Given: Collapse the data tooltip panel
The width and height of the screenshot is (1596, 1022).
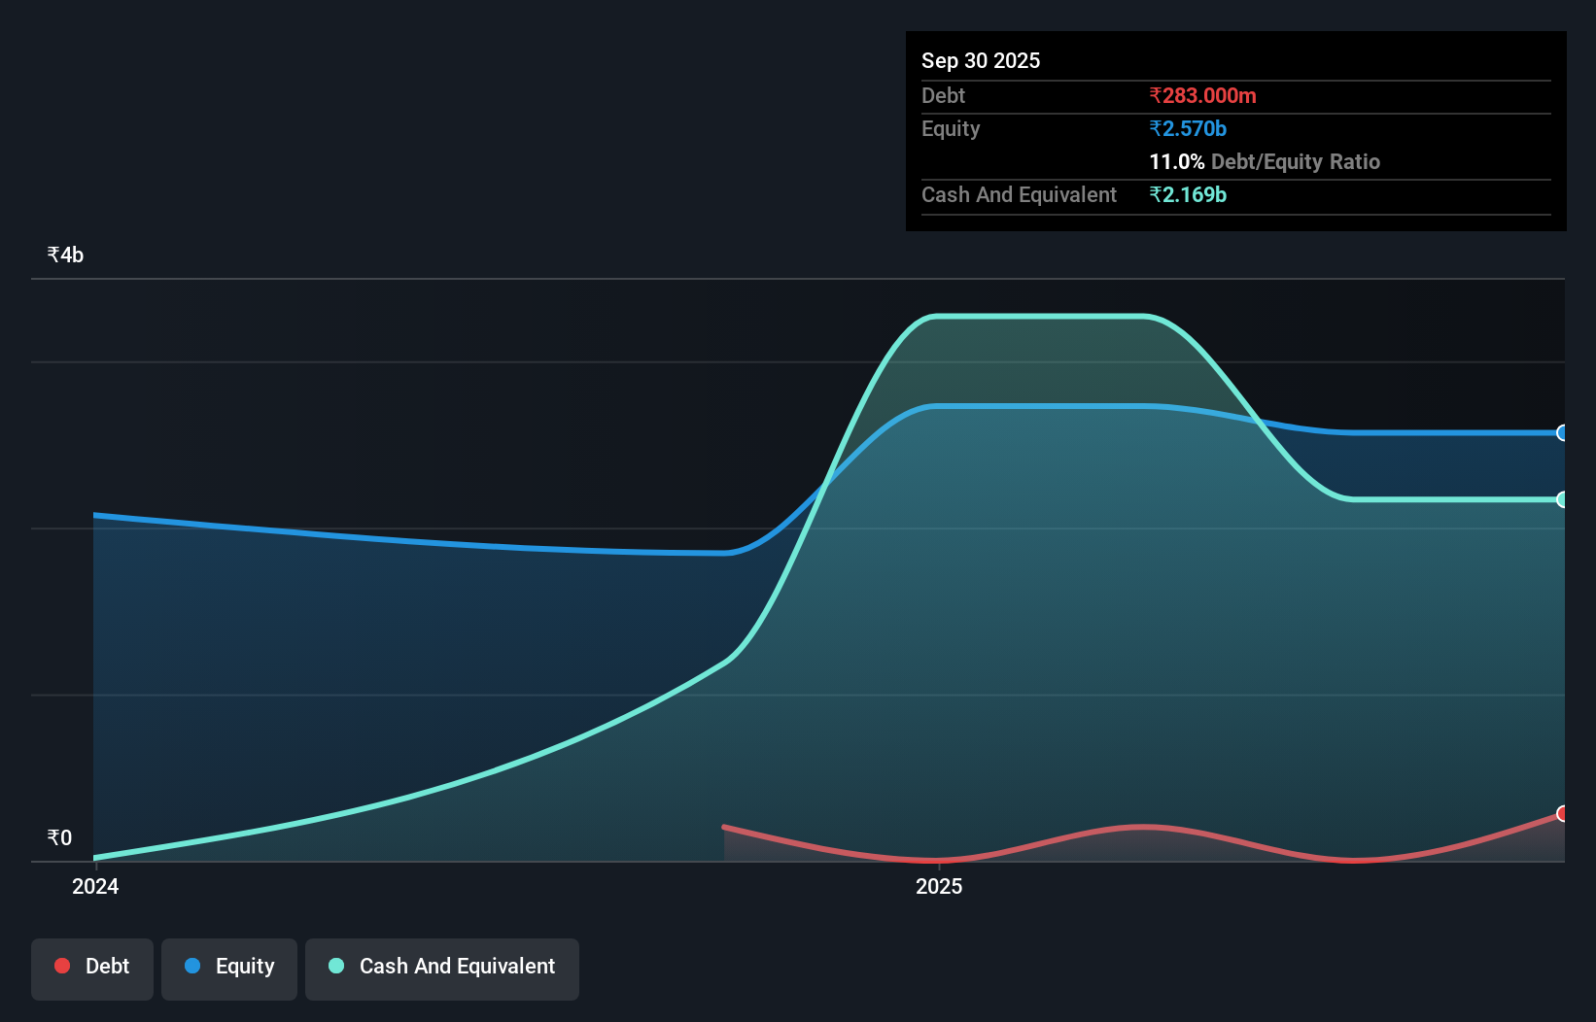Looking at the screenshot, I should click(x=1235, y=131).
